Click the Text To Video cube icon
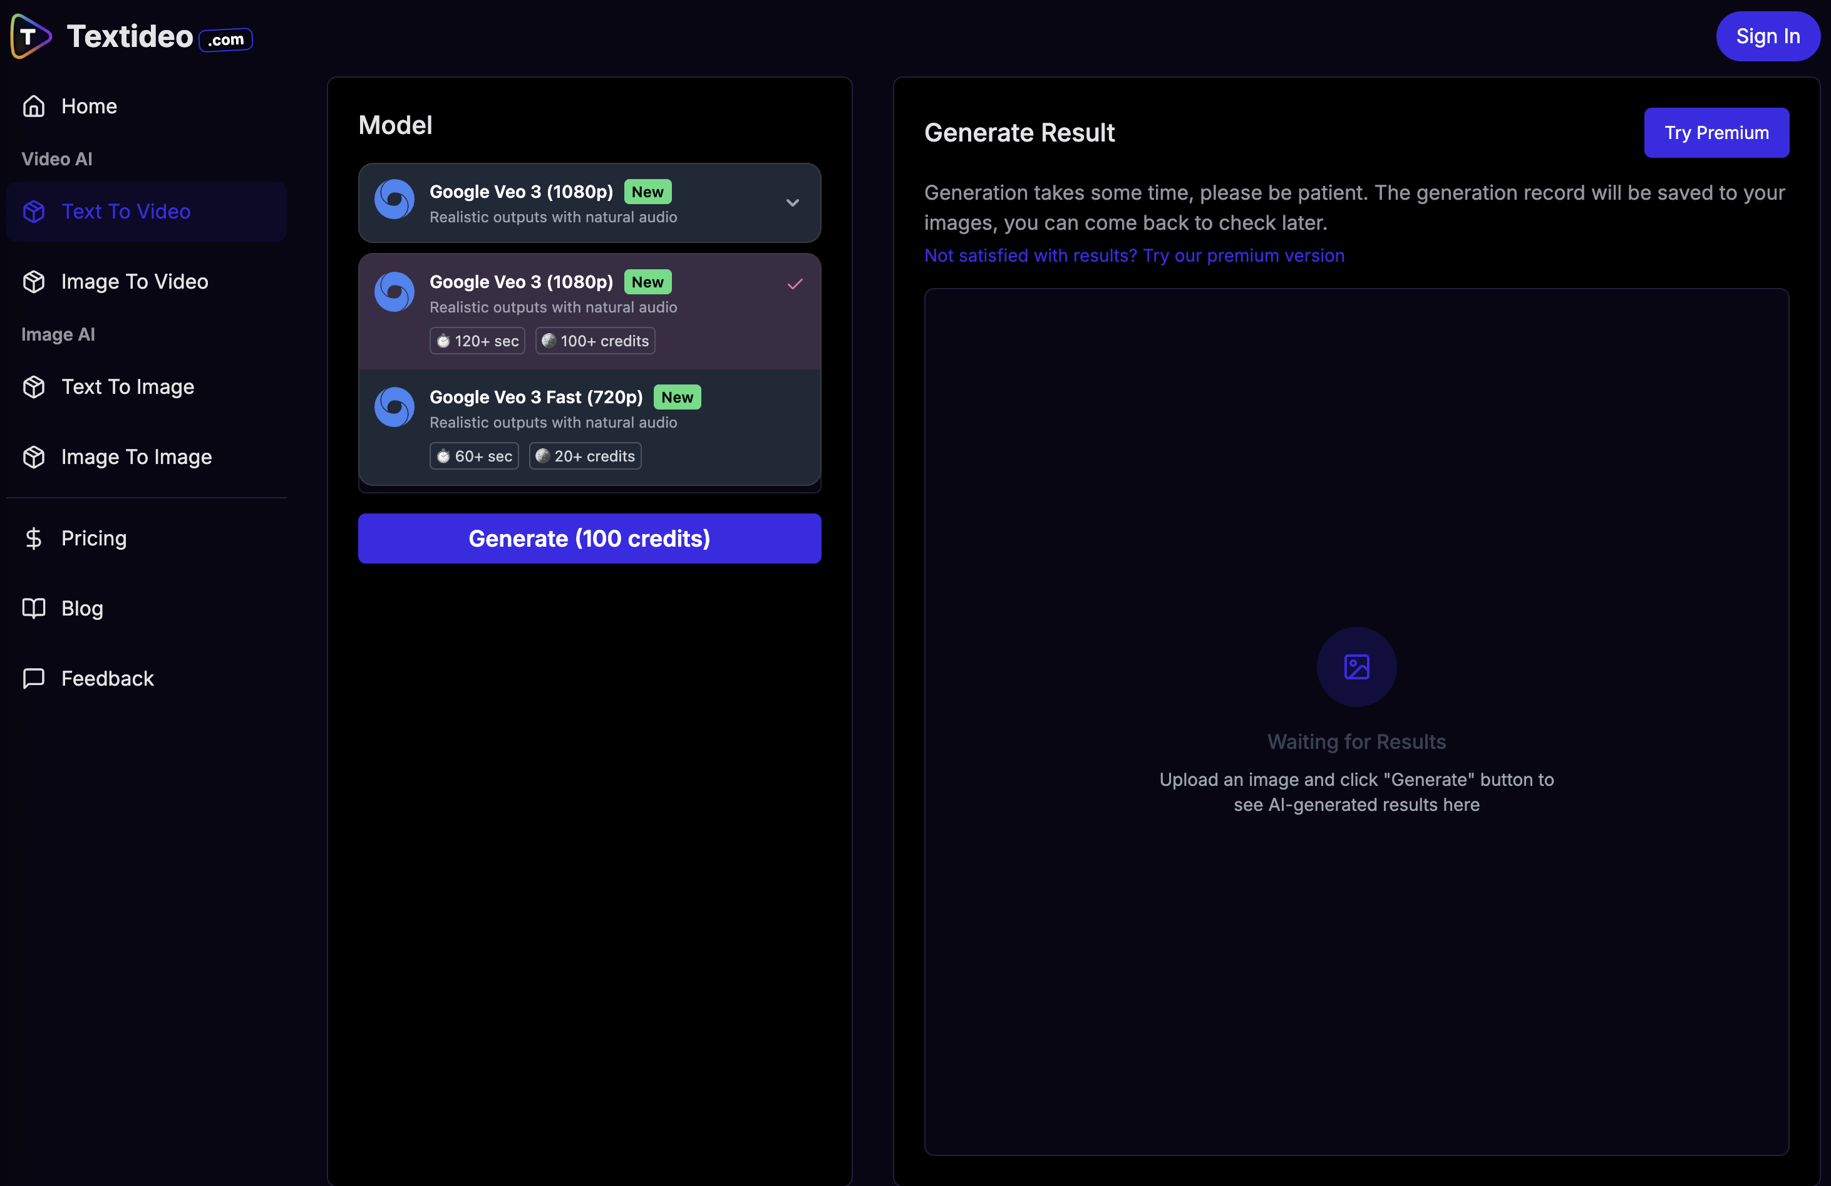The height and width of the screenshot is (1186, 1831). (34, 212)
